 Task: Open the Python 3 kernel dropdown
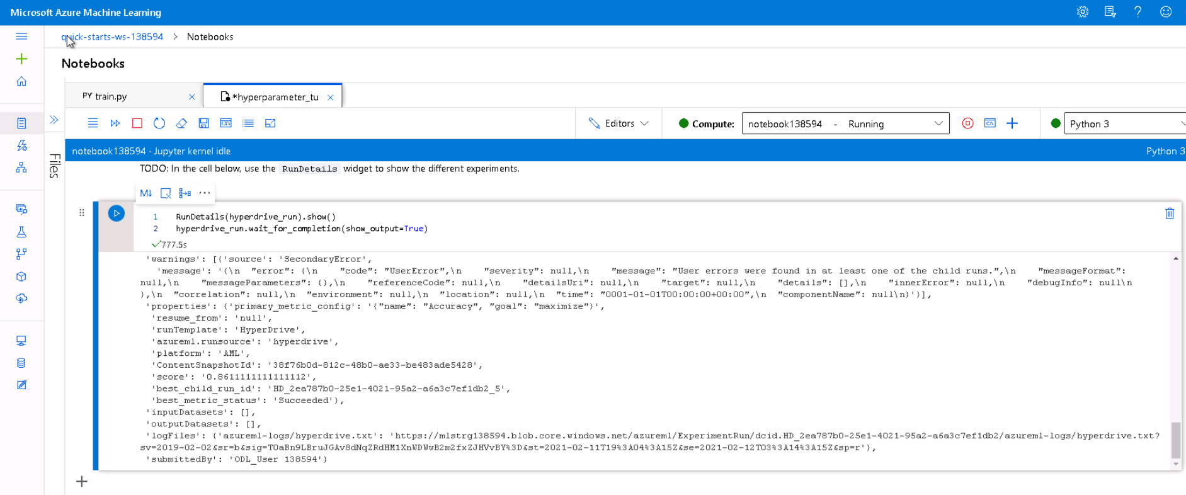[1124, 123]
